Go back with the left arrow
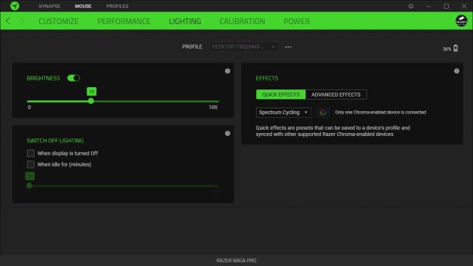The image size is (473, 266). tap(8, 21)
